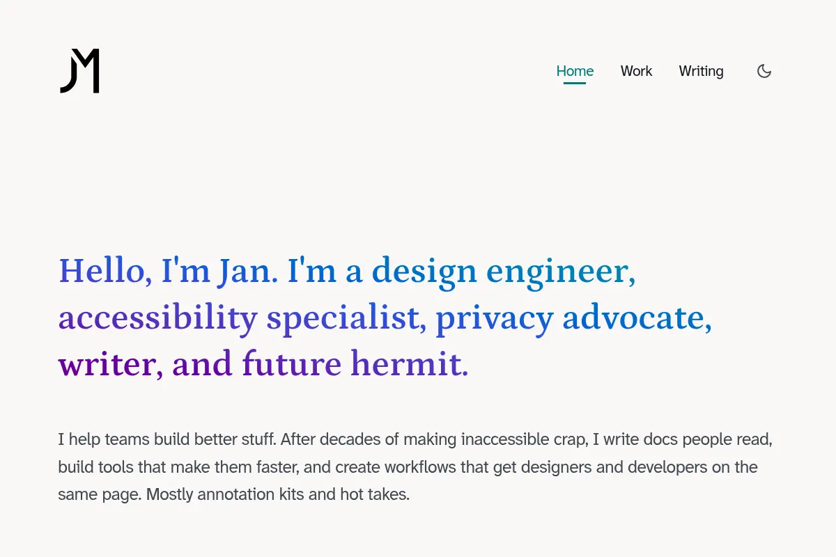Click the "Hello, I'm Jan" heading text
The image size is (836, 557).
coord(169,271)
